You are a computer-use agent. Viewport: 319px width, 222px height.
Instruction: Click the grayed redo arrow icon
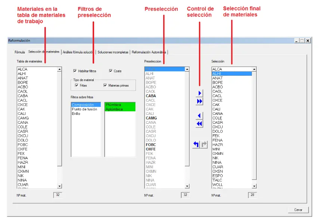[x=204, y=144]
